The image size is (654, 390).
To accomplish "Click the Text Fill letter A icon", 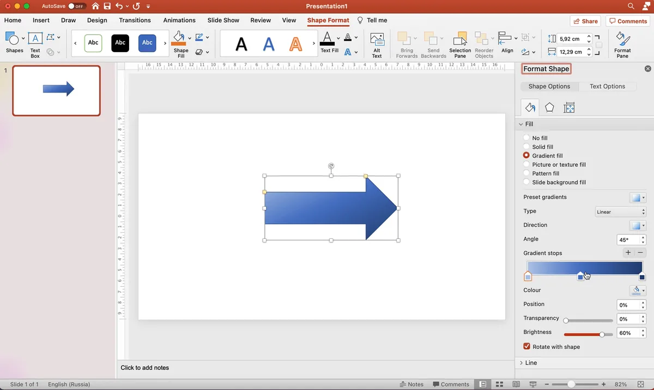I will (x=327, y=39).
